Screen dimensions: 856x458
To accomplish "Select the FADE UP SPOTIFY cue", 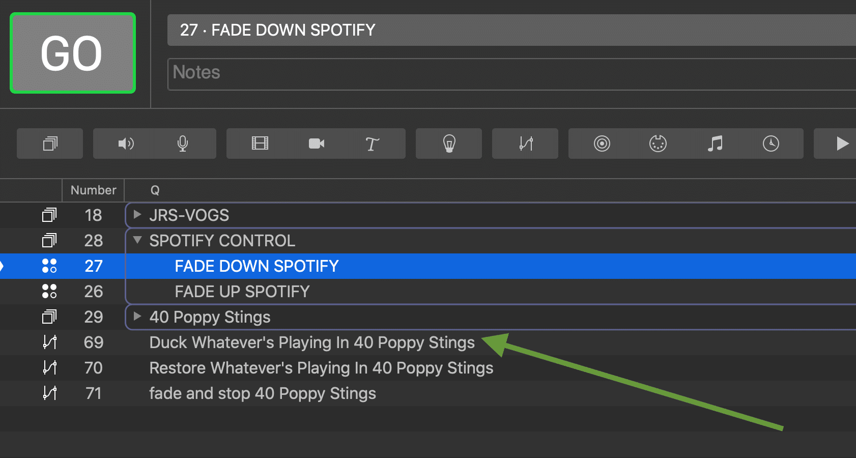I will pyautogui.click(x=242, y=292).
